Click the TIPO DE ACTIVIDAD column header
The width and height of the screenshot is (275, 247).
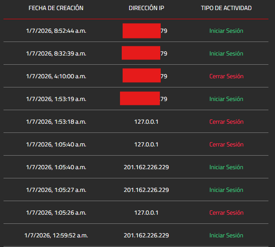(x=226, y=8)
